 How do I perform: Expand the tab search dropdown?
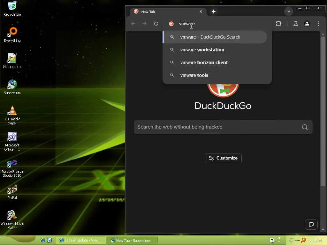289,11
